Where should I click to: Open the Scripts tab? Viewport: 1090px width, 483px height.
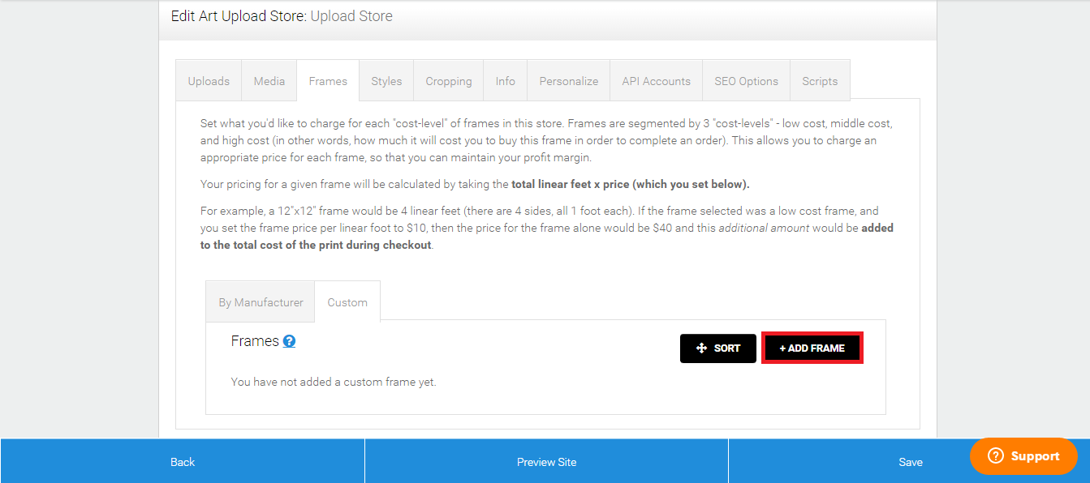coord(820,81)
